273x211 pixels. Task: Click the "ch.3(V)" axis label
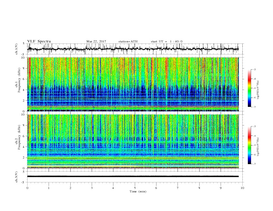point(17,177)
